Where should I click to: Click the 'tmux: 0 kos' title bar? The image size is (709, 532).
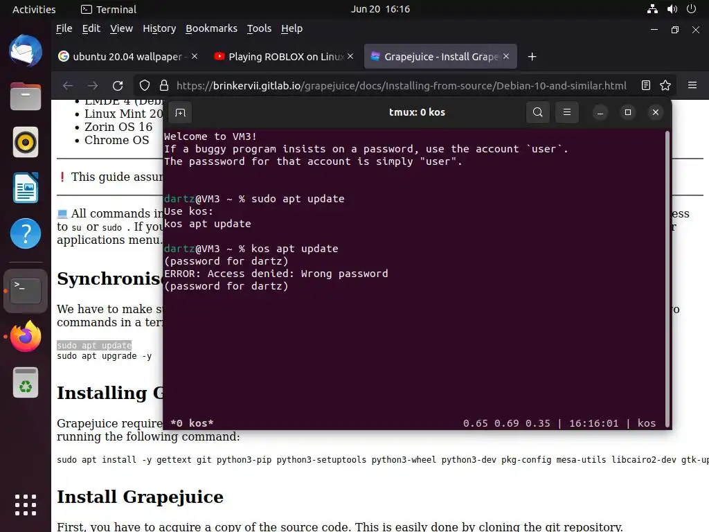coord(417,112)
